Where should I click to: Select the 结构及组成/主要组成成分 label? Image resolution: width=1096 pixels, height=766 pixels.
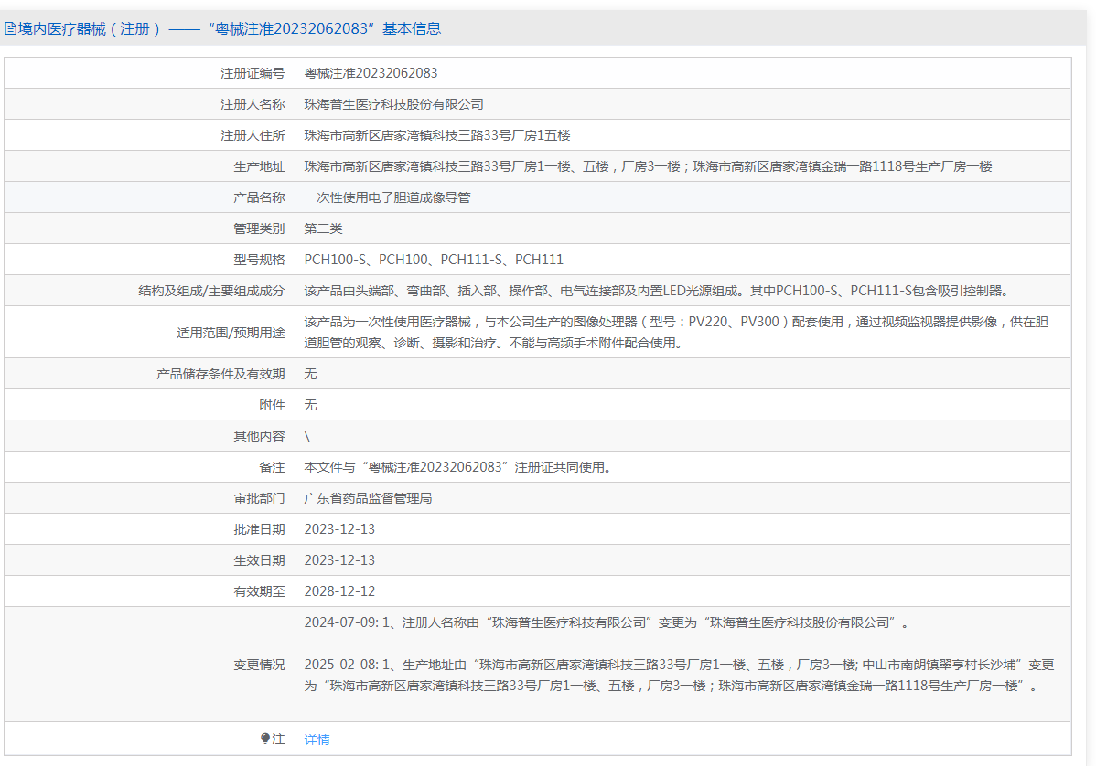211,291
